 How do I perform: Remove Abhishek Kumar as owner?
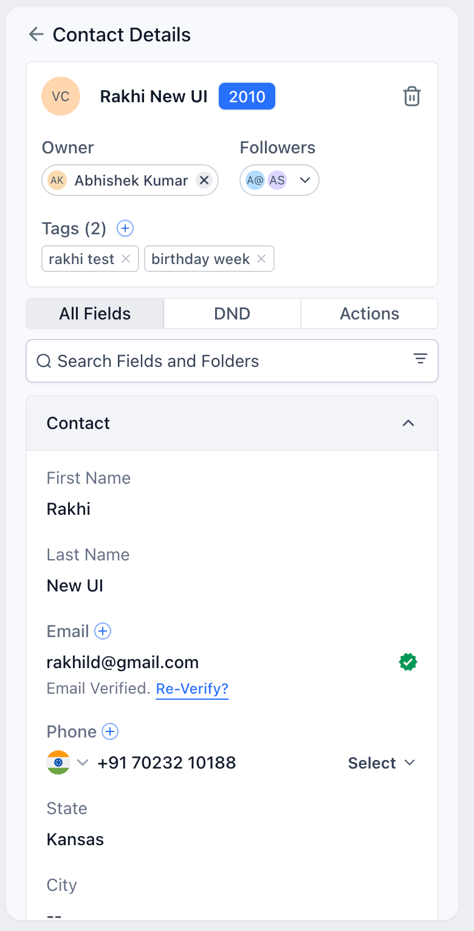204,180
